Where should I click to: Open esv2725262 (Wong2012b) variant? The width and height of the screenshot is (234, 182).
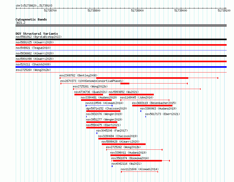pos(123,147)
